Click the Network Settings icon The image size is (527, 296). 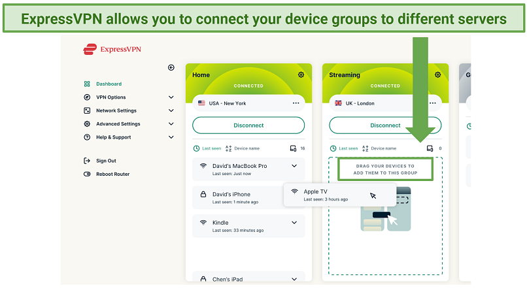click(x=87, y=110)
